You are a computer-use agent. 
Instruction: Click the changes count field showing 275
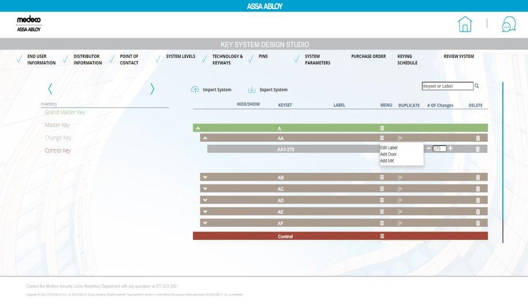[440, 149]
